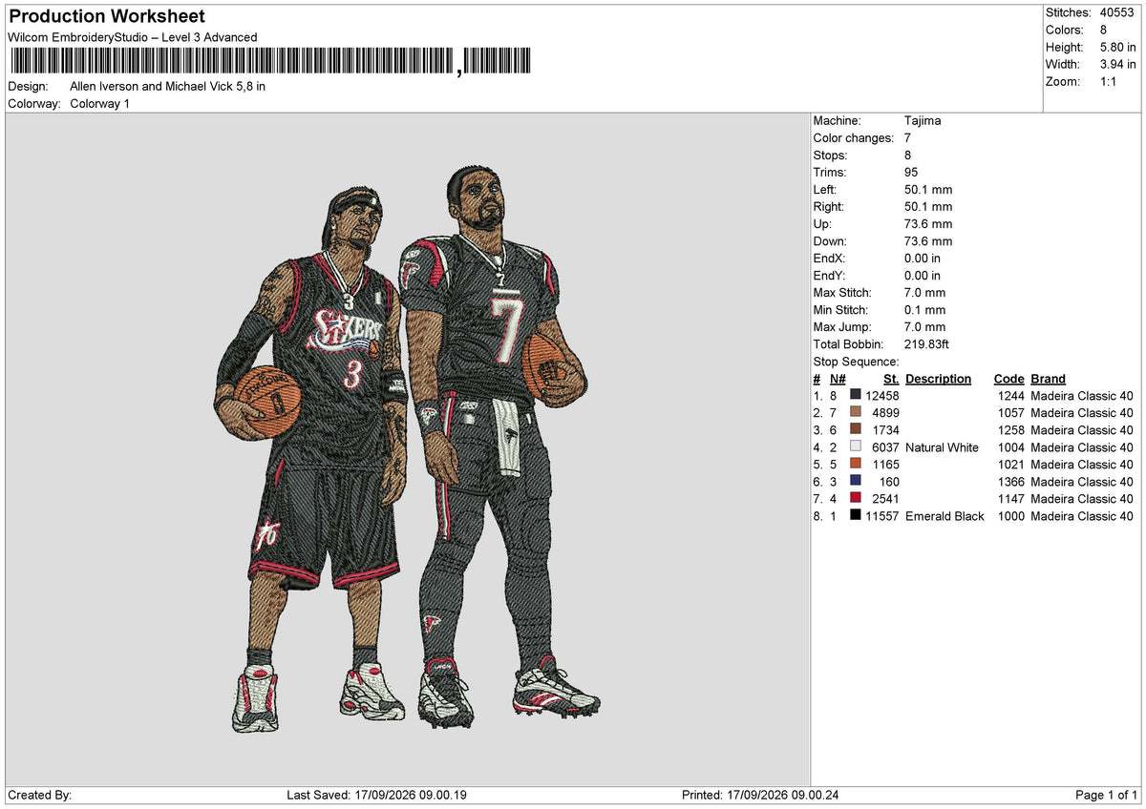Image resolution: width=1146 pixels, height=809 pixels.
Task: Click 'Wilcom EmbroideryStudio – Level 3 Advanced' text
Action: click(133, 37)
